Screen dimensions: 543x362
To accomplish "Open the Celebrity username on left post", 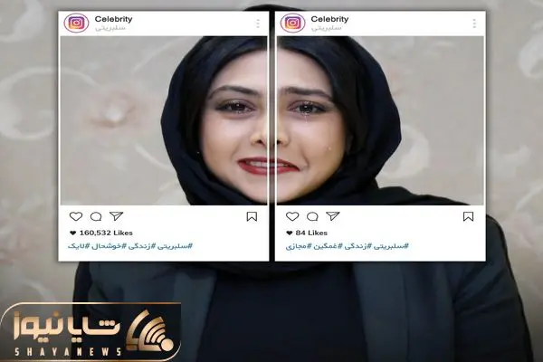I will point(114,19).
